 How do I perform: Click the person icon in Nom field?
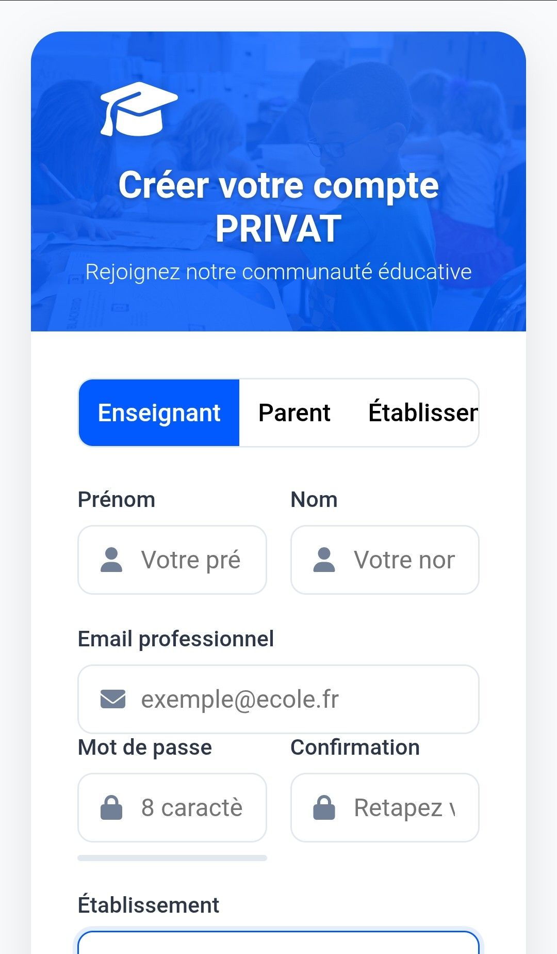pos(324,560)
